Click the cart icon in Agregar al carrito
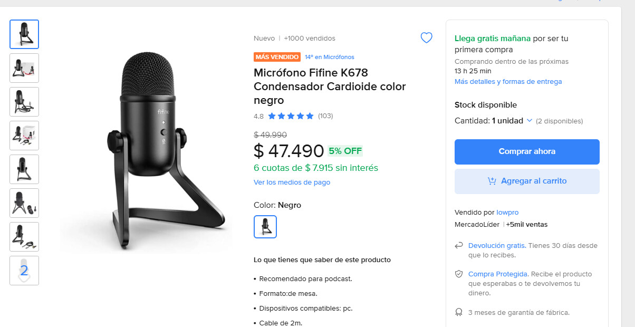Viewport: 635px width, 327px height. (492, 181)
